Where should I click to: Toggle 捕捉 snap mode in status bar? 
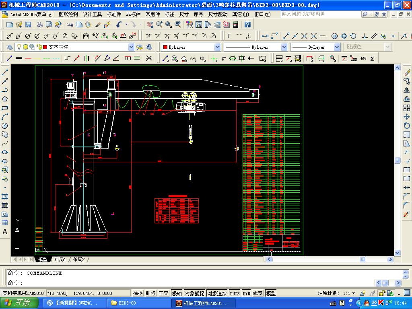[x=138, y=293]
